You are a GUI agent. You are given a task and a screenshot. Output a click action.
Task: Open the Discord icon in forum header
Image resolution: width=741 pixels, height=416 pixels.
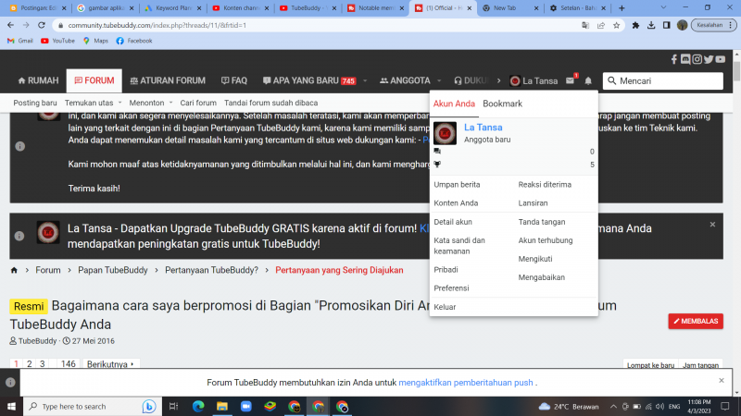pos(685,59)
